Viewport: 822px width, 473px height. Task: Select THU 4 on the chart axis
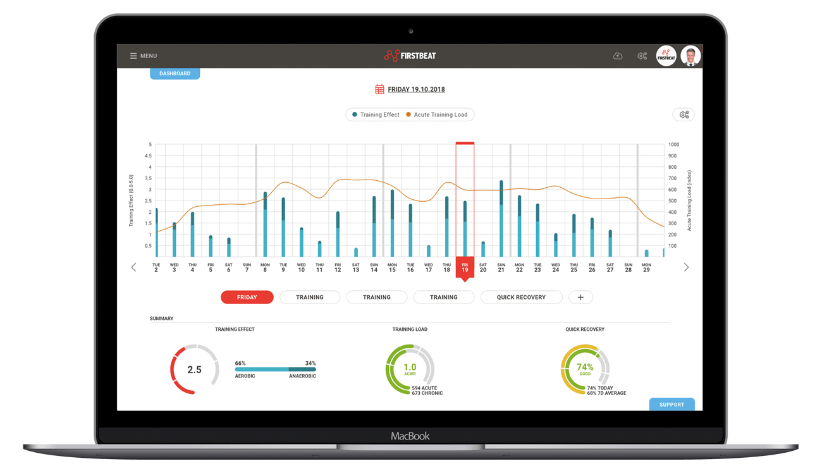coord(192,267)
